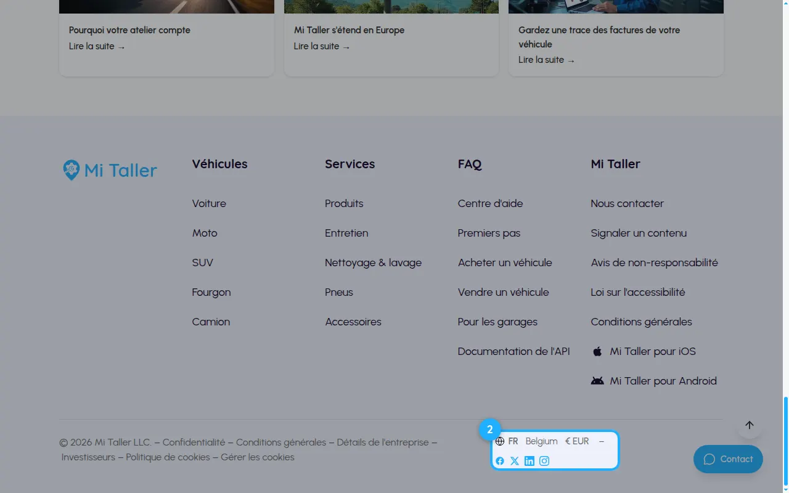Open the Premiers pas link

489,233
